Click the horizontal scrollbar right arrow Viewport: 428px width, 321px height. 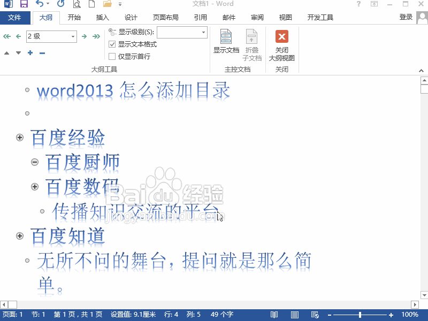(x=415, y=304)
